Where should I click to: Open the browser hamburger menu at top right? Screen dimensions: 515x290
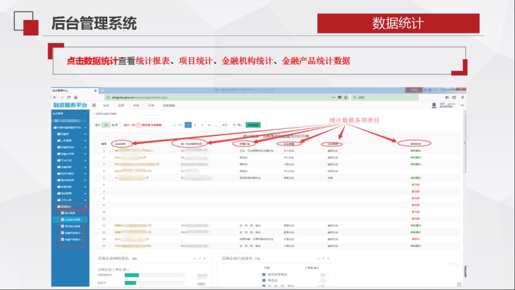click(x=463, y=97)
